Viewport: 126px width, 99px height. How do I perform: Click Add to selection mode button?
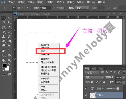[x=19, y=8]
